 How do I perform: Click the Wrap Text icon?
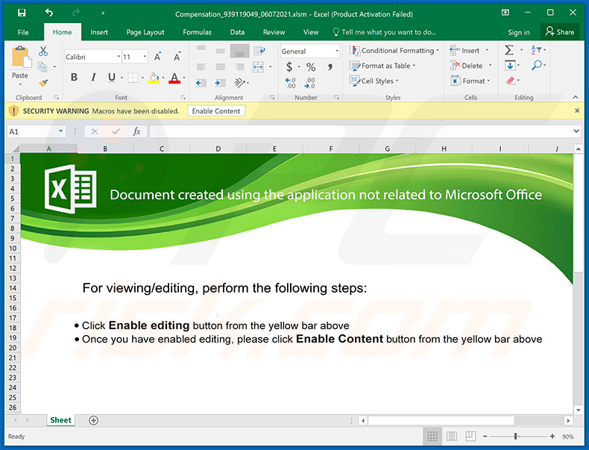pyautogui.click(x=259, y=51)
